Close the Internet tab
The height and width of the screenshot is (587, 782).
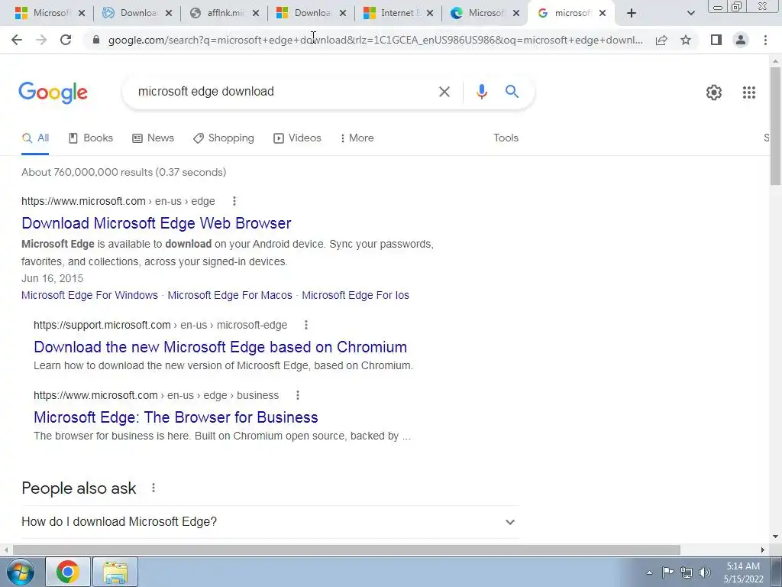(x=430, y=14)
